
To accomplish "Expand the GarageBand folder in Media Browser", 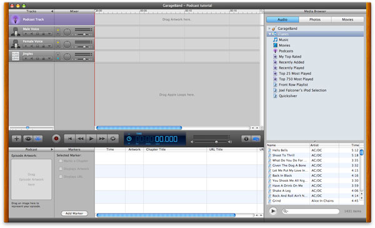I will (x=269, y=29).
